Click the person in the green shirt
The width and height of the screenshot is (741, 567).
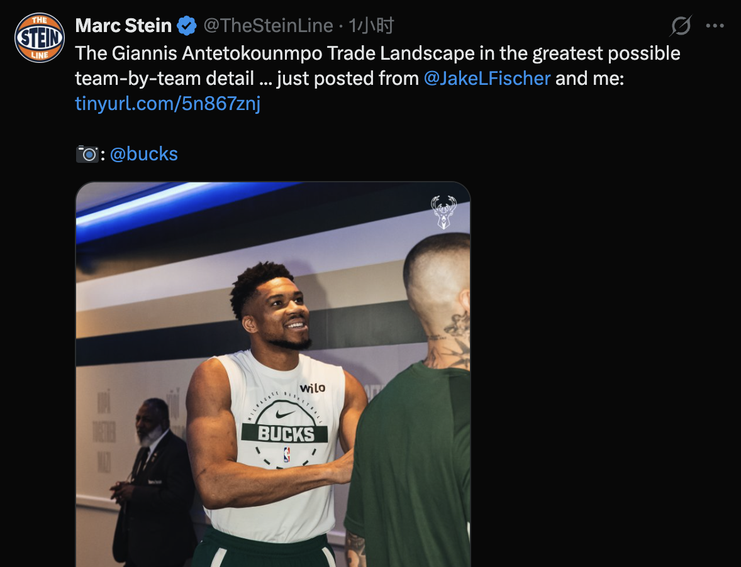415,459
